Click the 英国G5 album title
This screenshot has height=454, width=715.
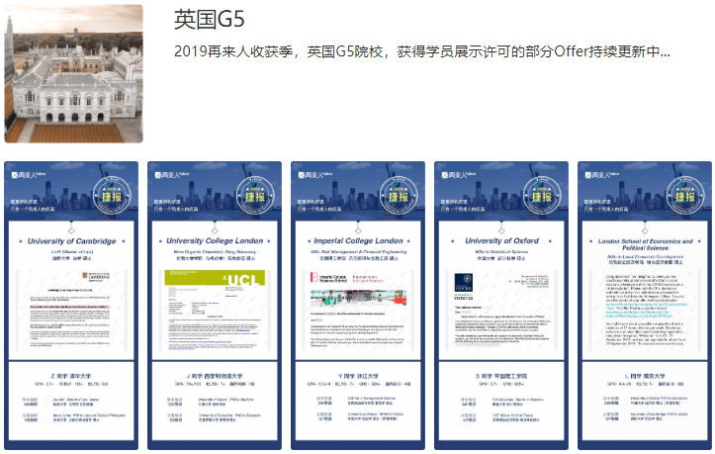210,20
